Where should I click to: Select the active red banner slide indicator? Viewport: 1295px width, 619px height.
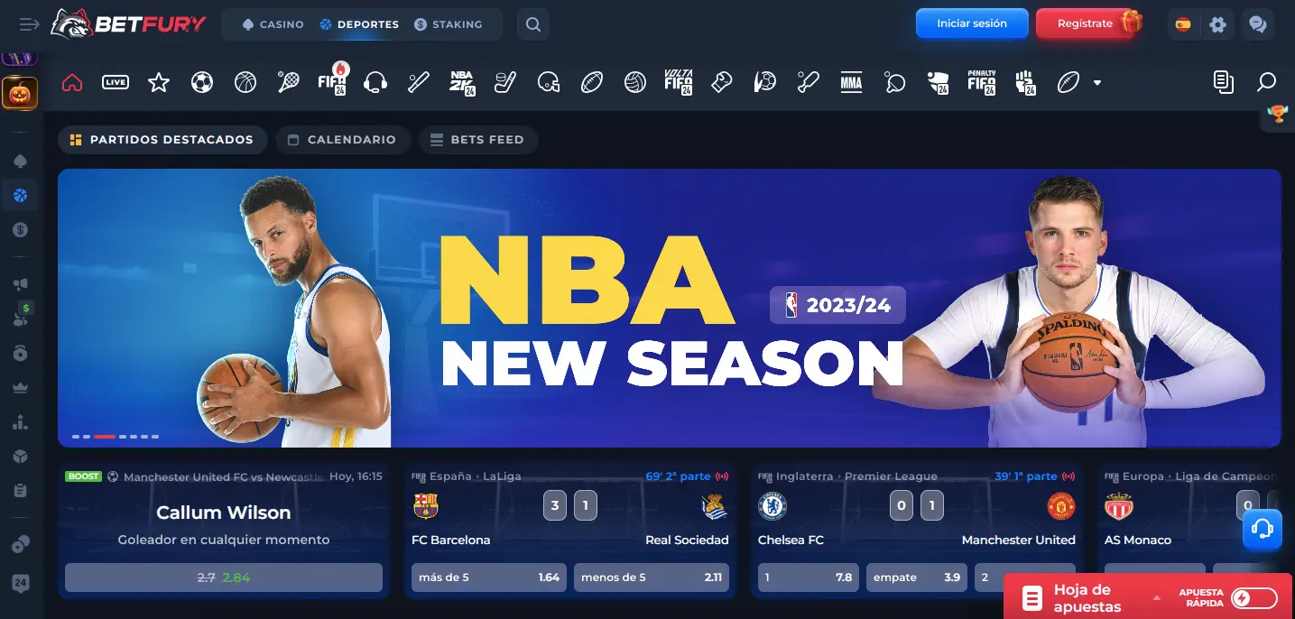click(105, 437)
